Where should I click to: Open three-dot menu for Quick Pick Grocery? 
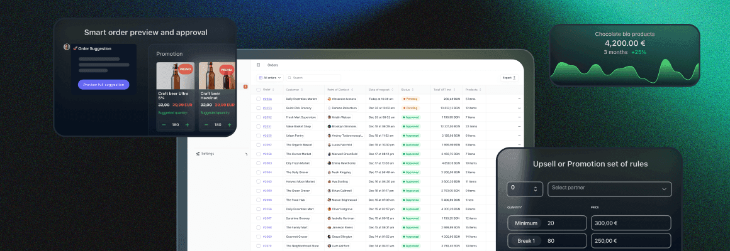pos(519,108)
